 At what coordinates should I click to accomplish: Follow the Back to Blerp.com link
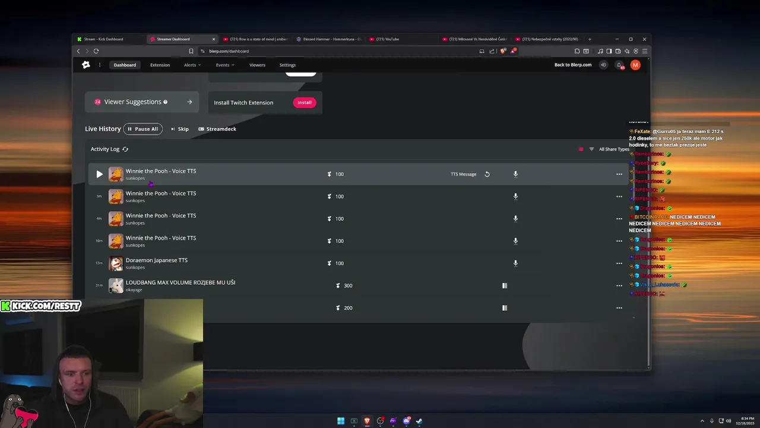click(x=573, y=65)
